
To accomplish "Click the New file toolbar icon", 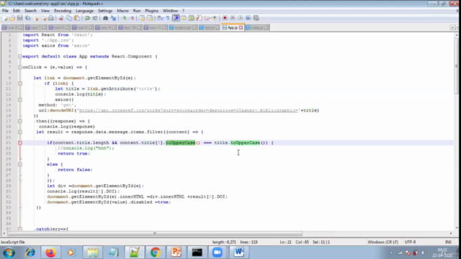I will tap(5, 18).
